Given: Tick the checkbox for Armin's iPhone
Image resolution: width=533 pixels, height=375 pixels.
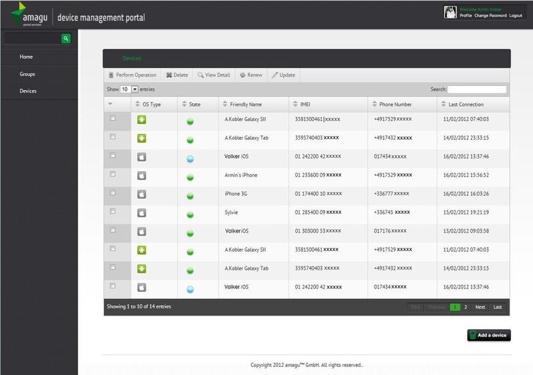Looking at the screenshot, I should coord(113,174).
